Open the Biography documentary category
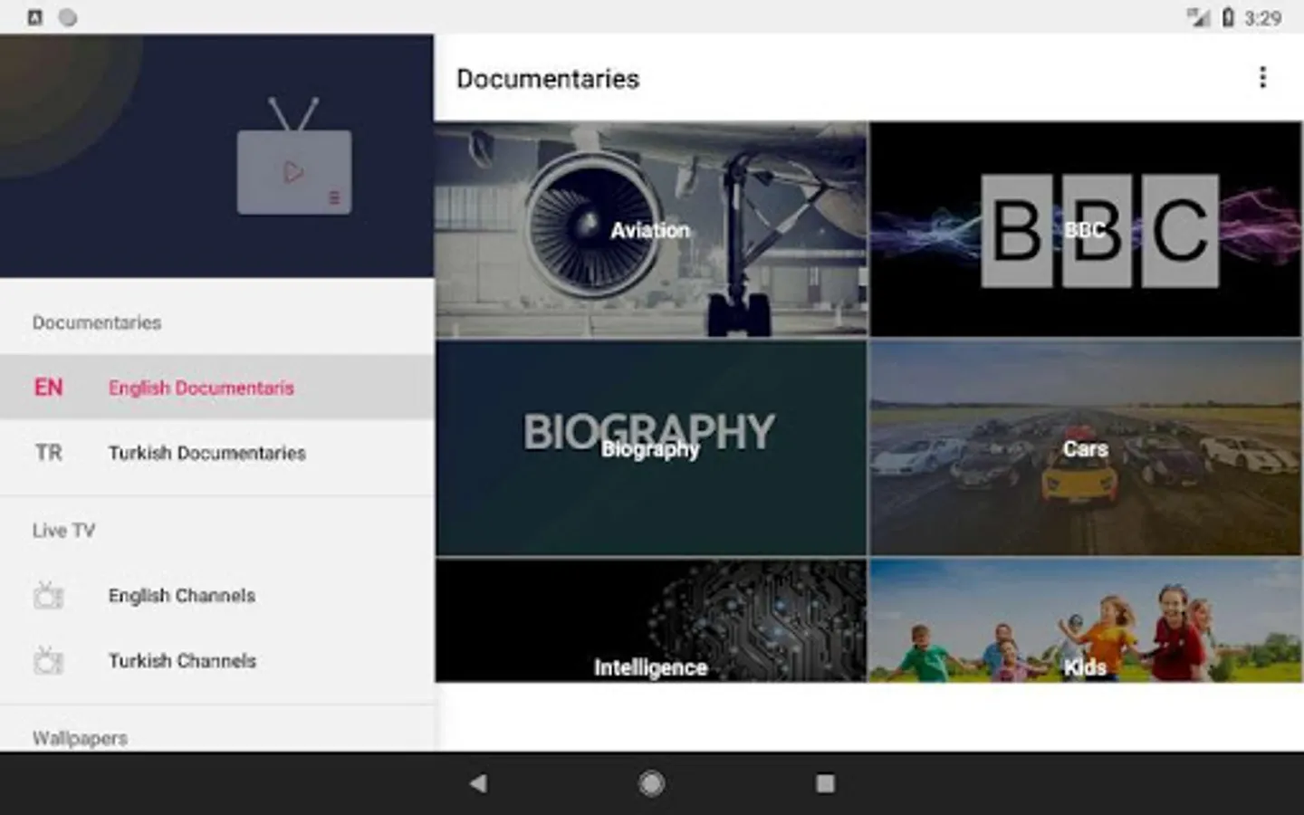Viewport: 1304px width, 815px height. [x=651, y=448]
